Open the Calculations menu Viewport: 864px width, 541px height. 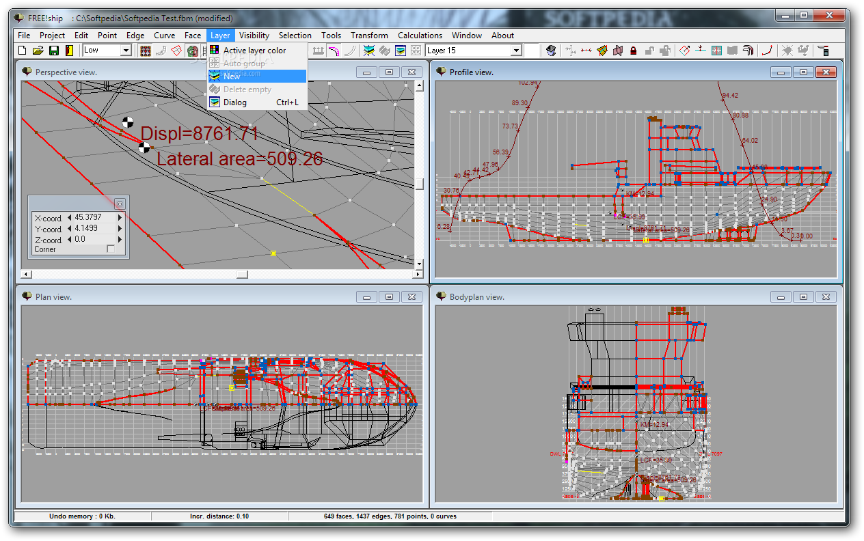[x=420, y=36]
